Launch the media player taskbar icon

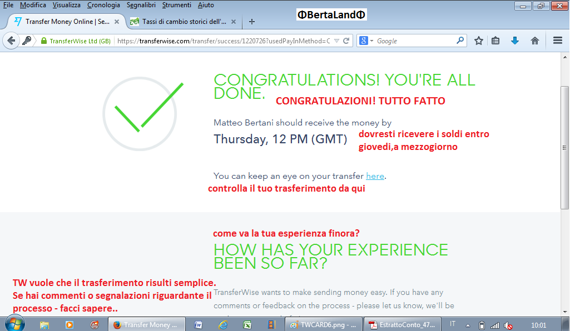[70, 325]
